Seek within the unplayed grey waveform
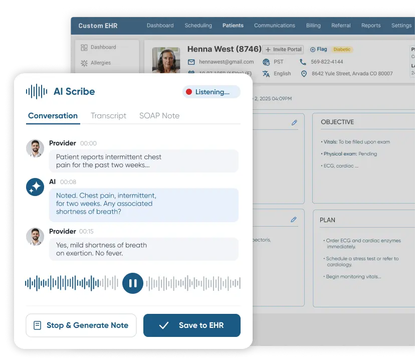Viewport: 415px width, 363px height. click(193, 283)
